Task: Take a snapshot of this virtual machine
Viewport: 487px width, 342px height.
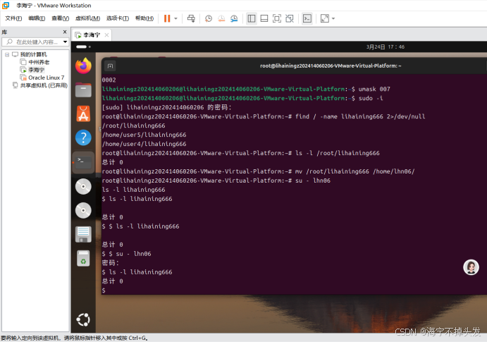Action: point(209,18)
